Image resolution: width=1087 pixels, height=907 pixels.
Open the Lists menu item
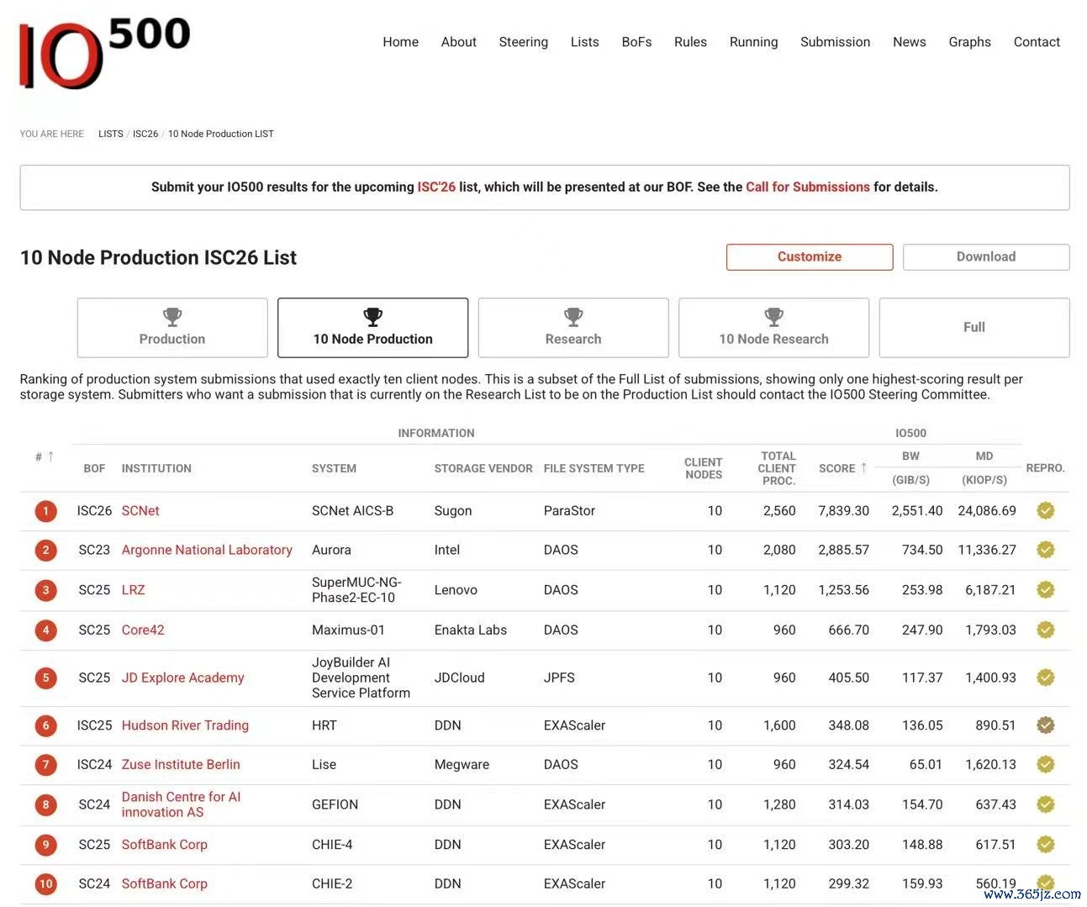[584, 42]
